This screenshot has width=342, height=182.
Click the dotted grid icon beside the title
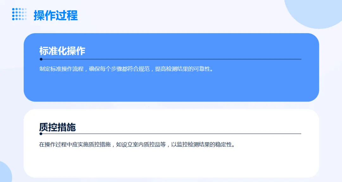click(19, 14)
